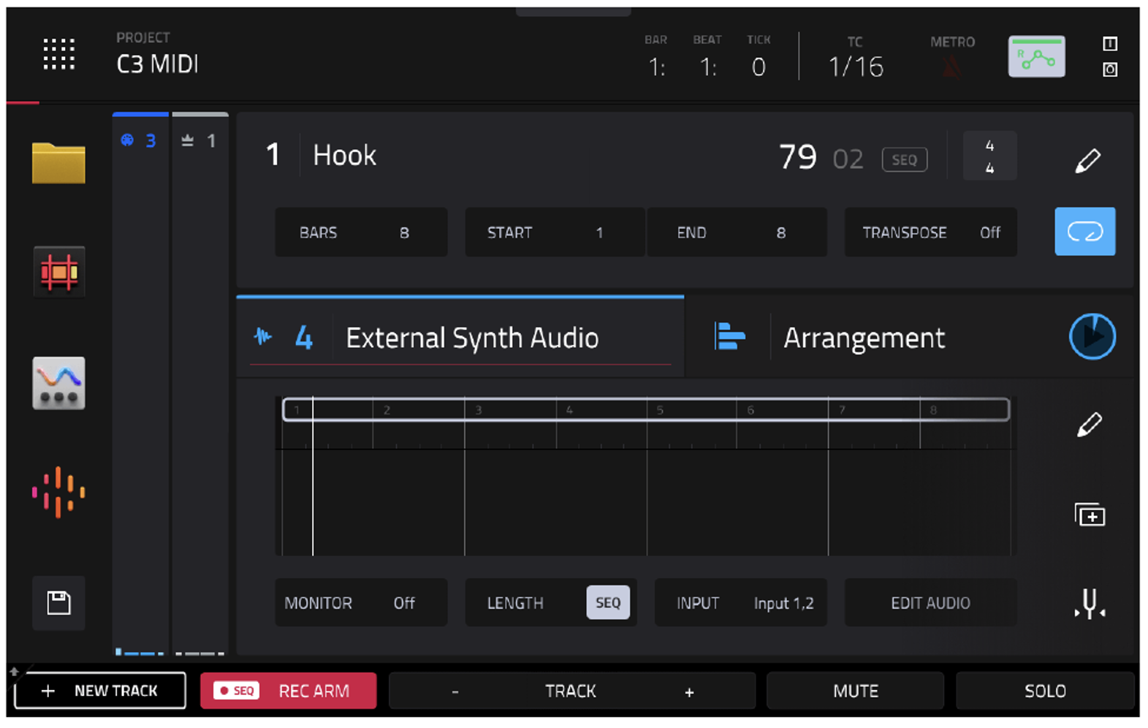Screen dimensions: 1148x728
Task: Click the 4/4 time signature box
Action: 989,156
